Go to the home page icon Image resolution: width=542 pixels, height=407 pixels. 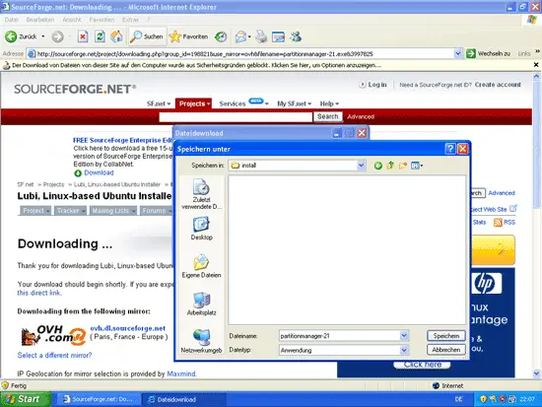(117, 36)
